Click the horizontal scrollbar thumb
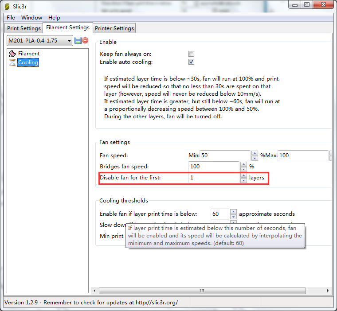 (202, 291)
